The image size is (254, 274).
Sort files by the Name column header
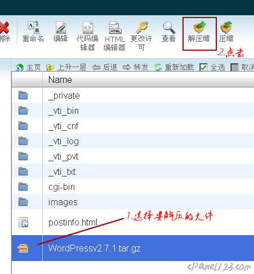click(x=60, y=79)
